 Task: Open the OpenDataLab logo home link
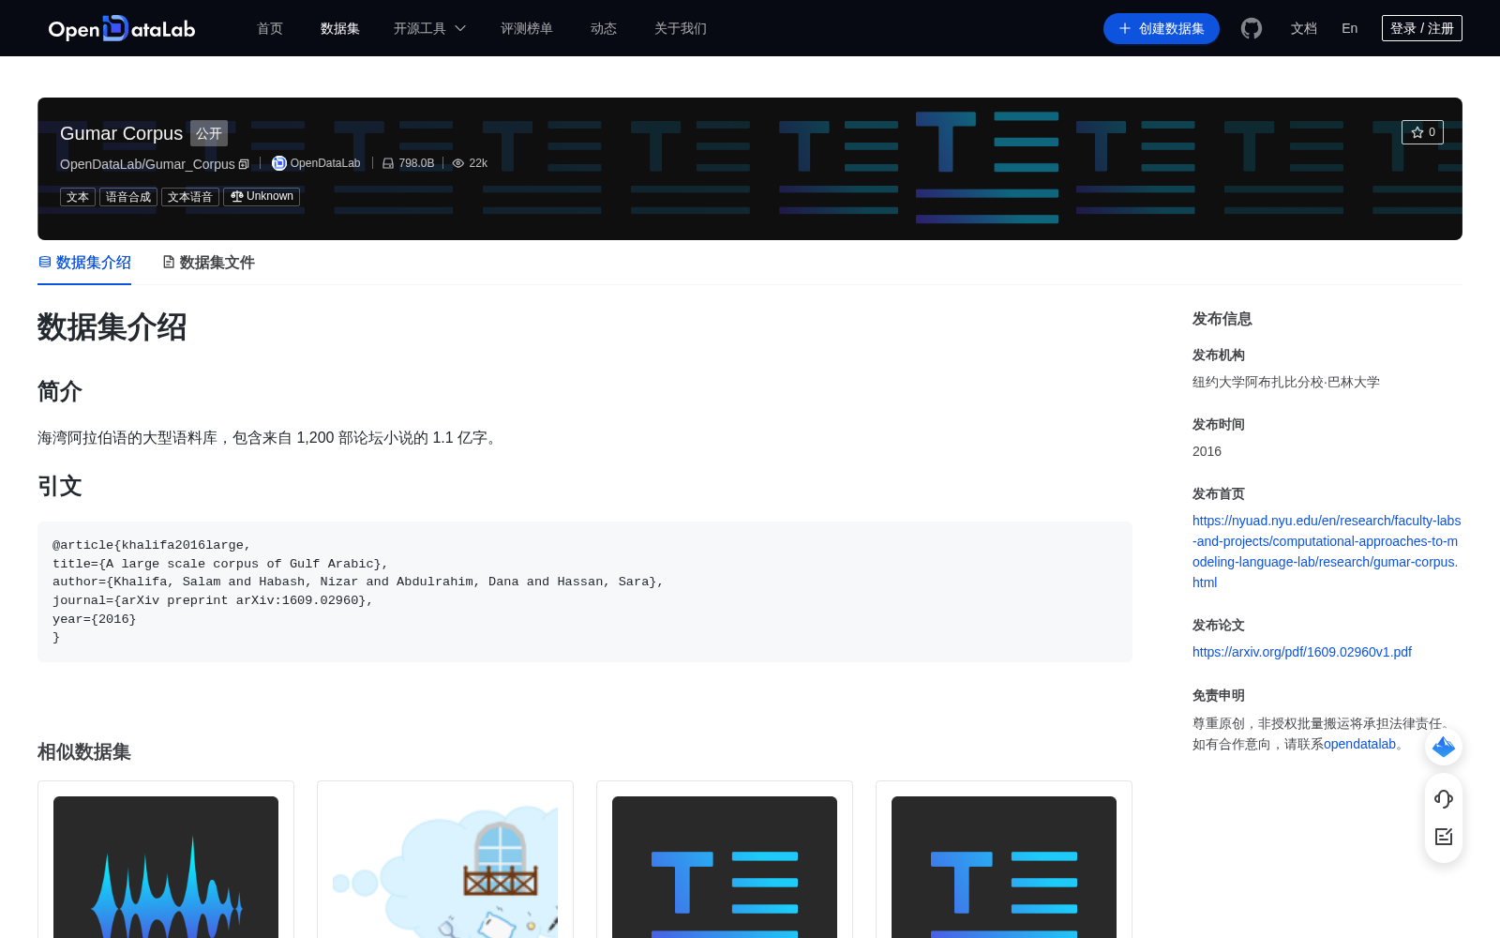click(122, 28)
